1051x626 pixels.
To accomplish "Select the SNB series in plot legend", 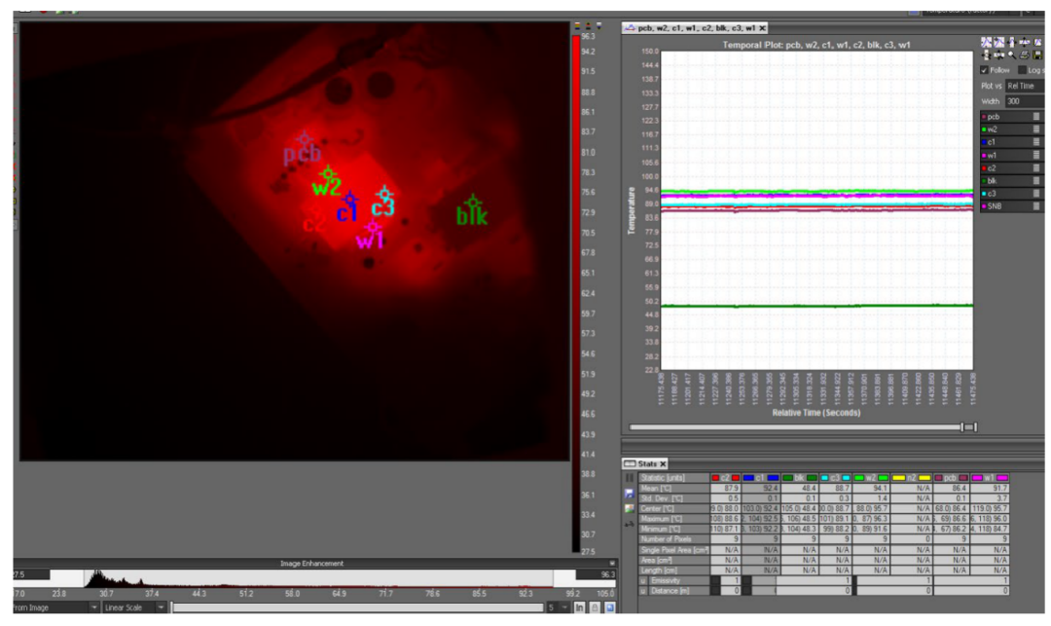I will 1010,205.
